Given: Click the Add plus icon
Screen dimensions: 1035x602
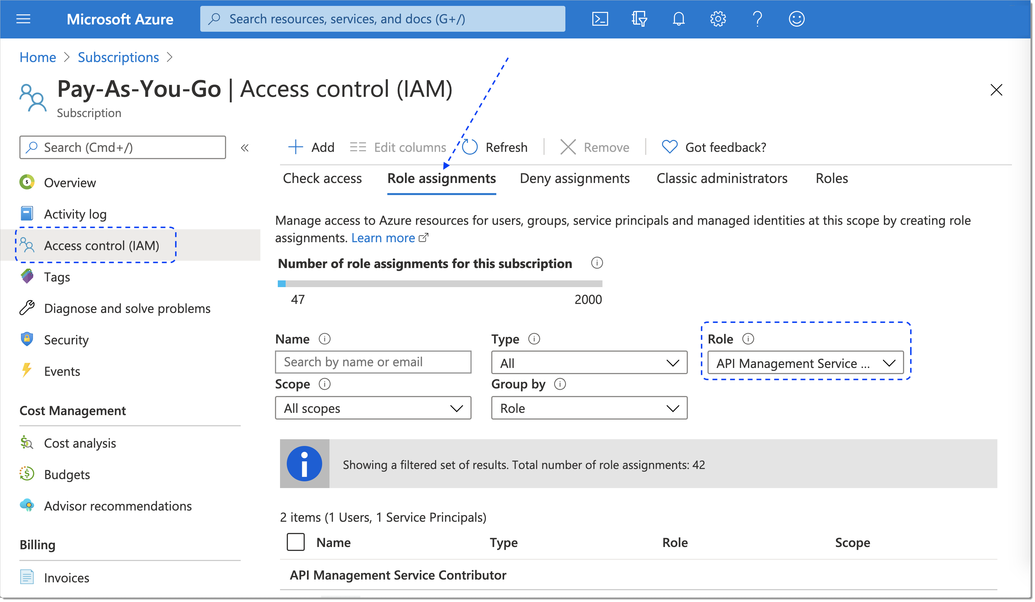Looking at the screenshot, I should (295, 147).
